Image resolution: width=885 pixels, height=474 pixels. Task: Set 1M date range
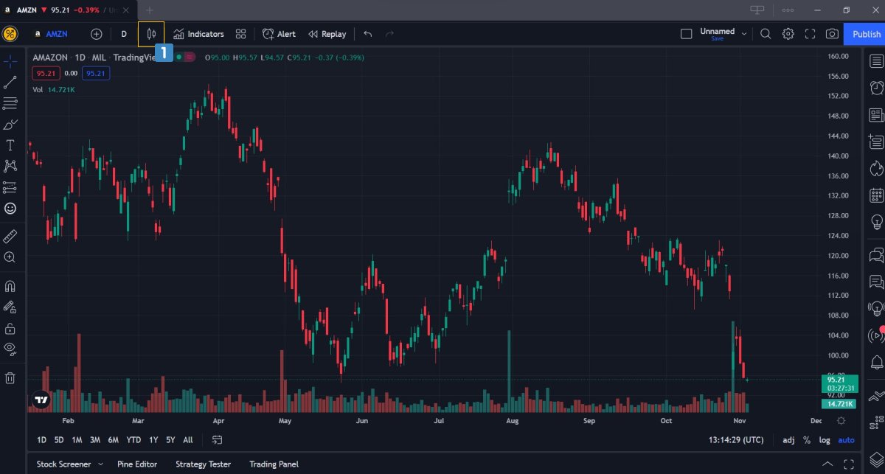77,440
